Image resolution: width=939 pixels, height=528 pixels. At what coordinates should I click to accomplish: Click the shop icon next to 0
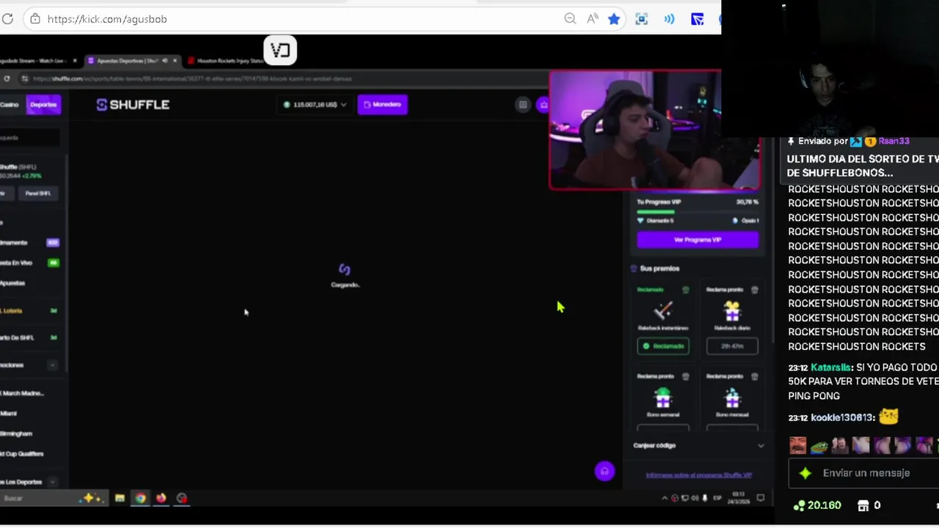[863, 505]
